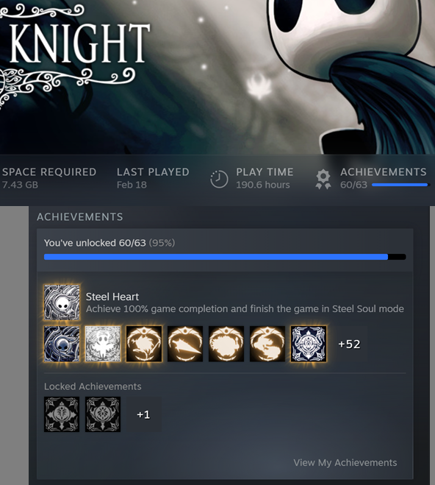Viewport: 435px width, 485px height.
Task: Click the large Steel Heart achievement icon
Action: click(x=62, y=302)
